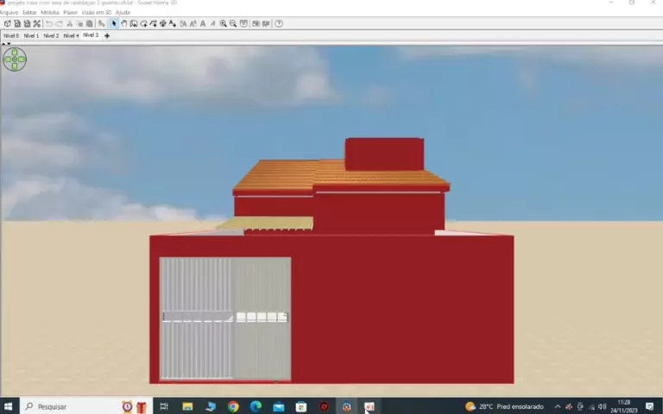
Task: Open the Ajuda menu
Action: [123, 13]
